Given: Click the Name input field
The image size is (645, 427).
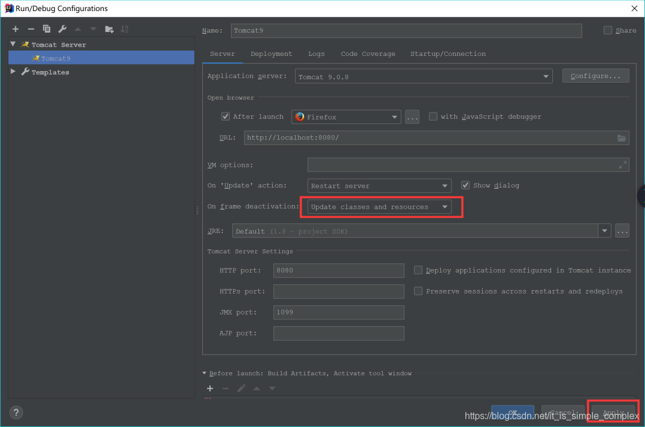Looking at the screenshot, I should point(406,30).
